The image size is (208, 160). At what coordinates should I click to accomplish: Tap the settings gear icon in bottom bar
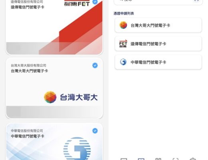point(193,159)
